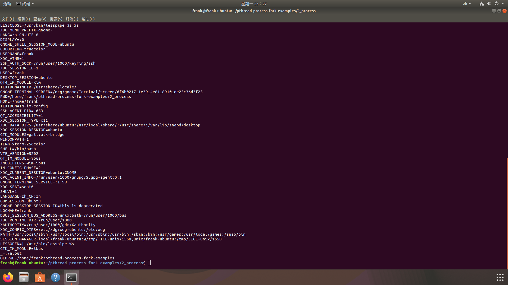The image size is (508, 285).
Task: Open the 文件(F) menu
Action: [8, 19]
